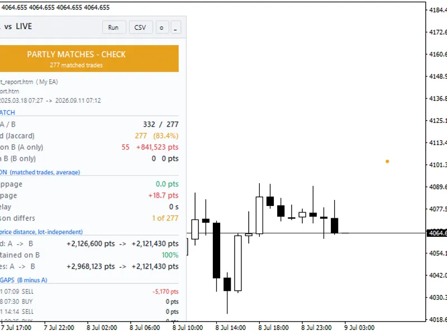Click the small 'o' panel button
The image size is (447, 335).
pos(162,27)
